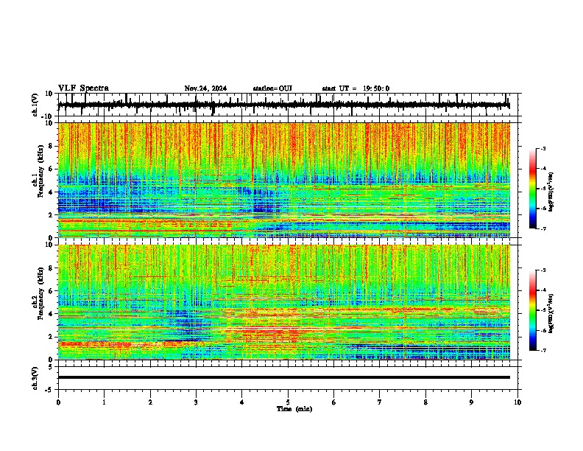Click the "-5" tick on the ch.3(V) axis

point(50,390)
